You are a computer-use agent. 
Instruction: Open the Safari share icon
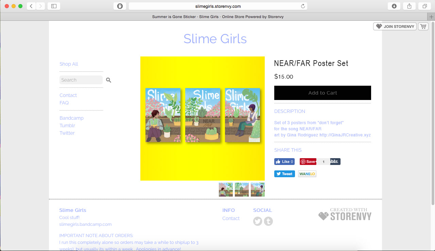coord(409,6)
